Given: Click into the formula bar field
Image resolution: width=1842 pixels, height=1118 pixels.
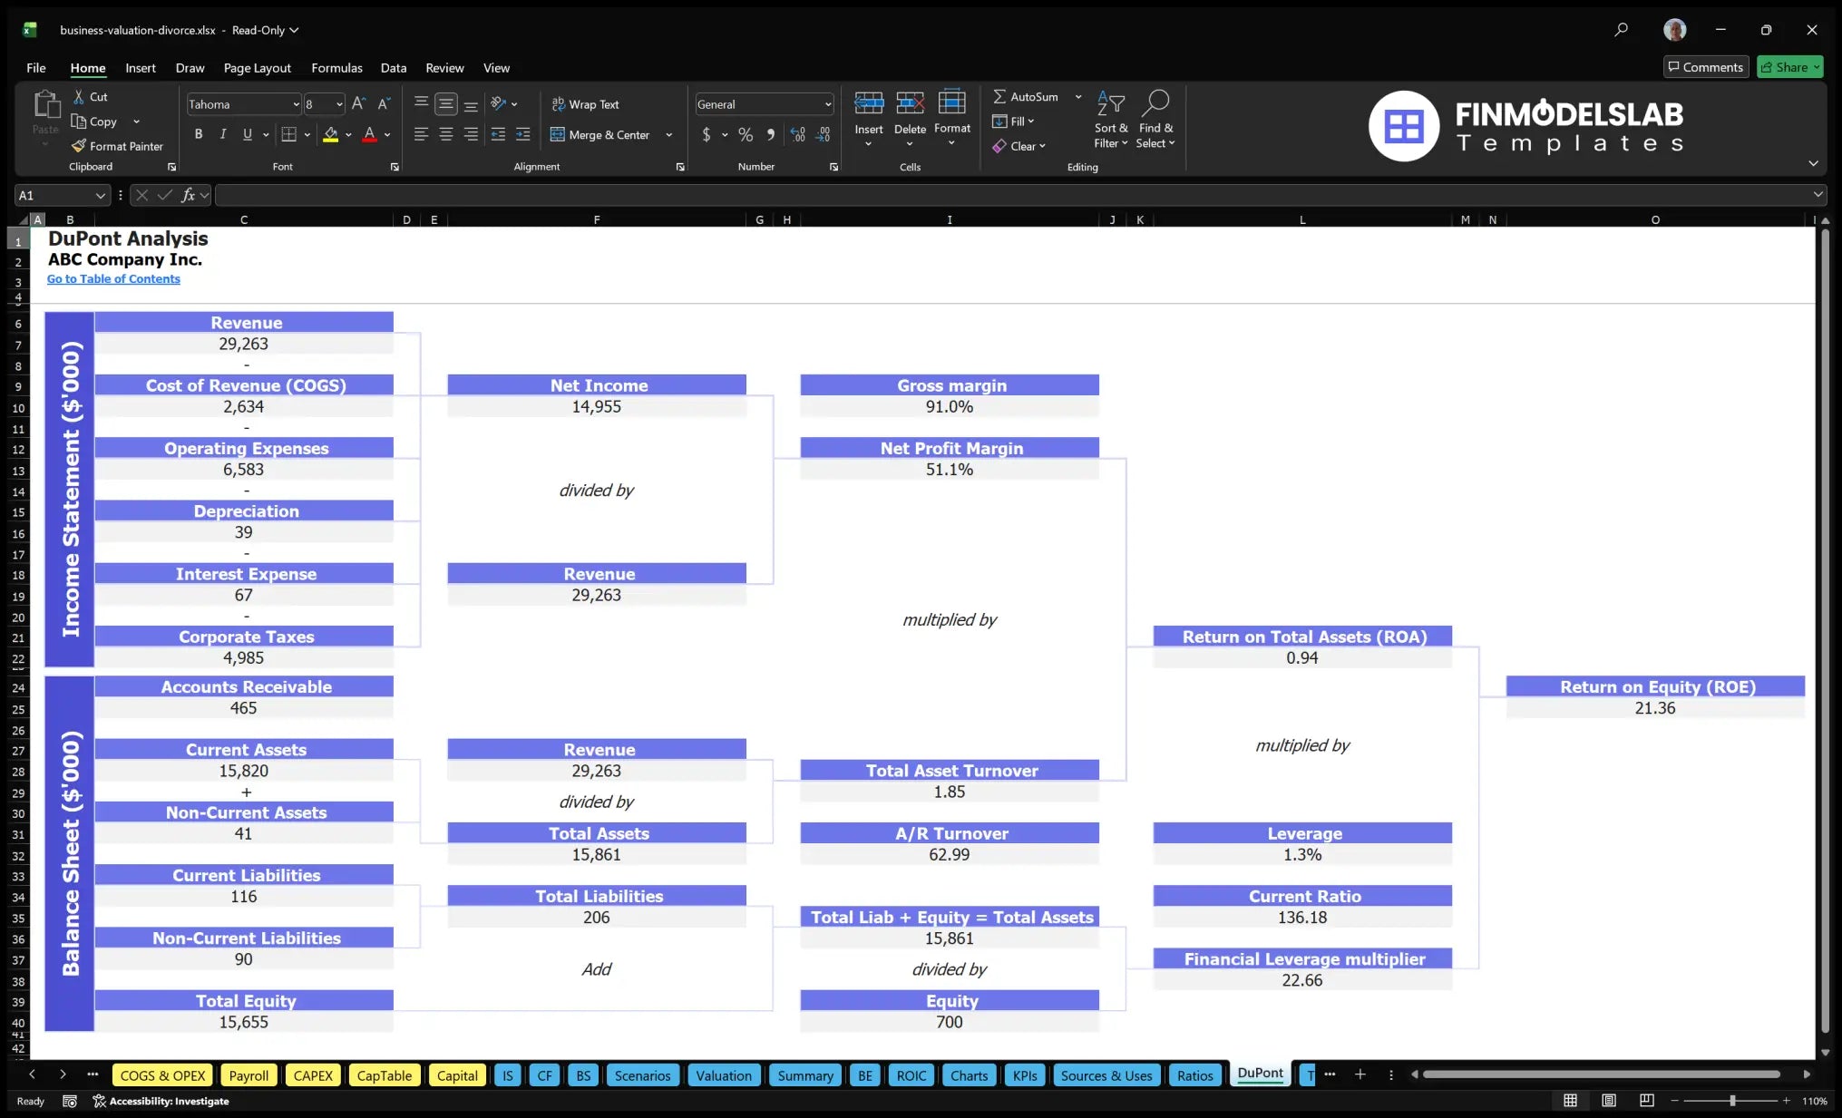Looking at the screenshot, I should (x=1014, y=195).
